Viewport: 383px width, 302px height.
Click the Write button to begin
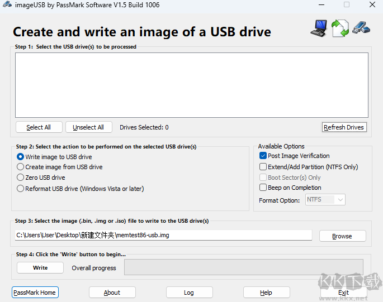click(40, 267)
